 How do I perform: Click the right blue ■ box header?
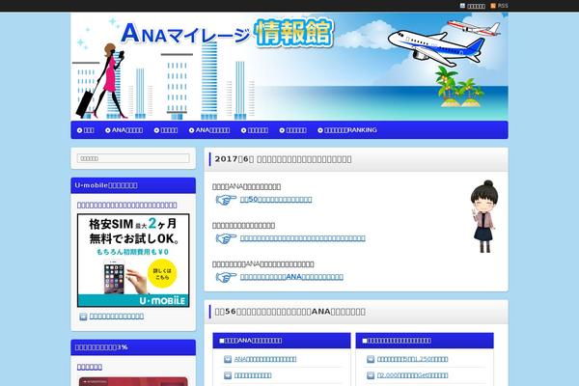coord(425,341)
